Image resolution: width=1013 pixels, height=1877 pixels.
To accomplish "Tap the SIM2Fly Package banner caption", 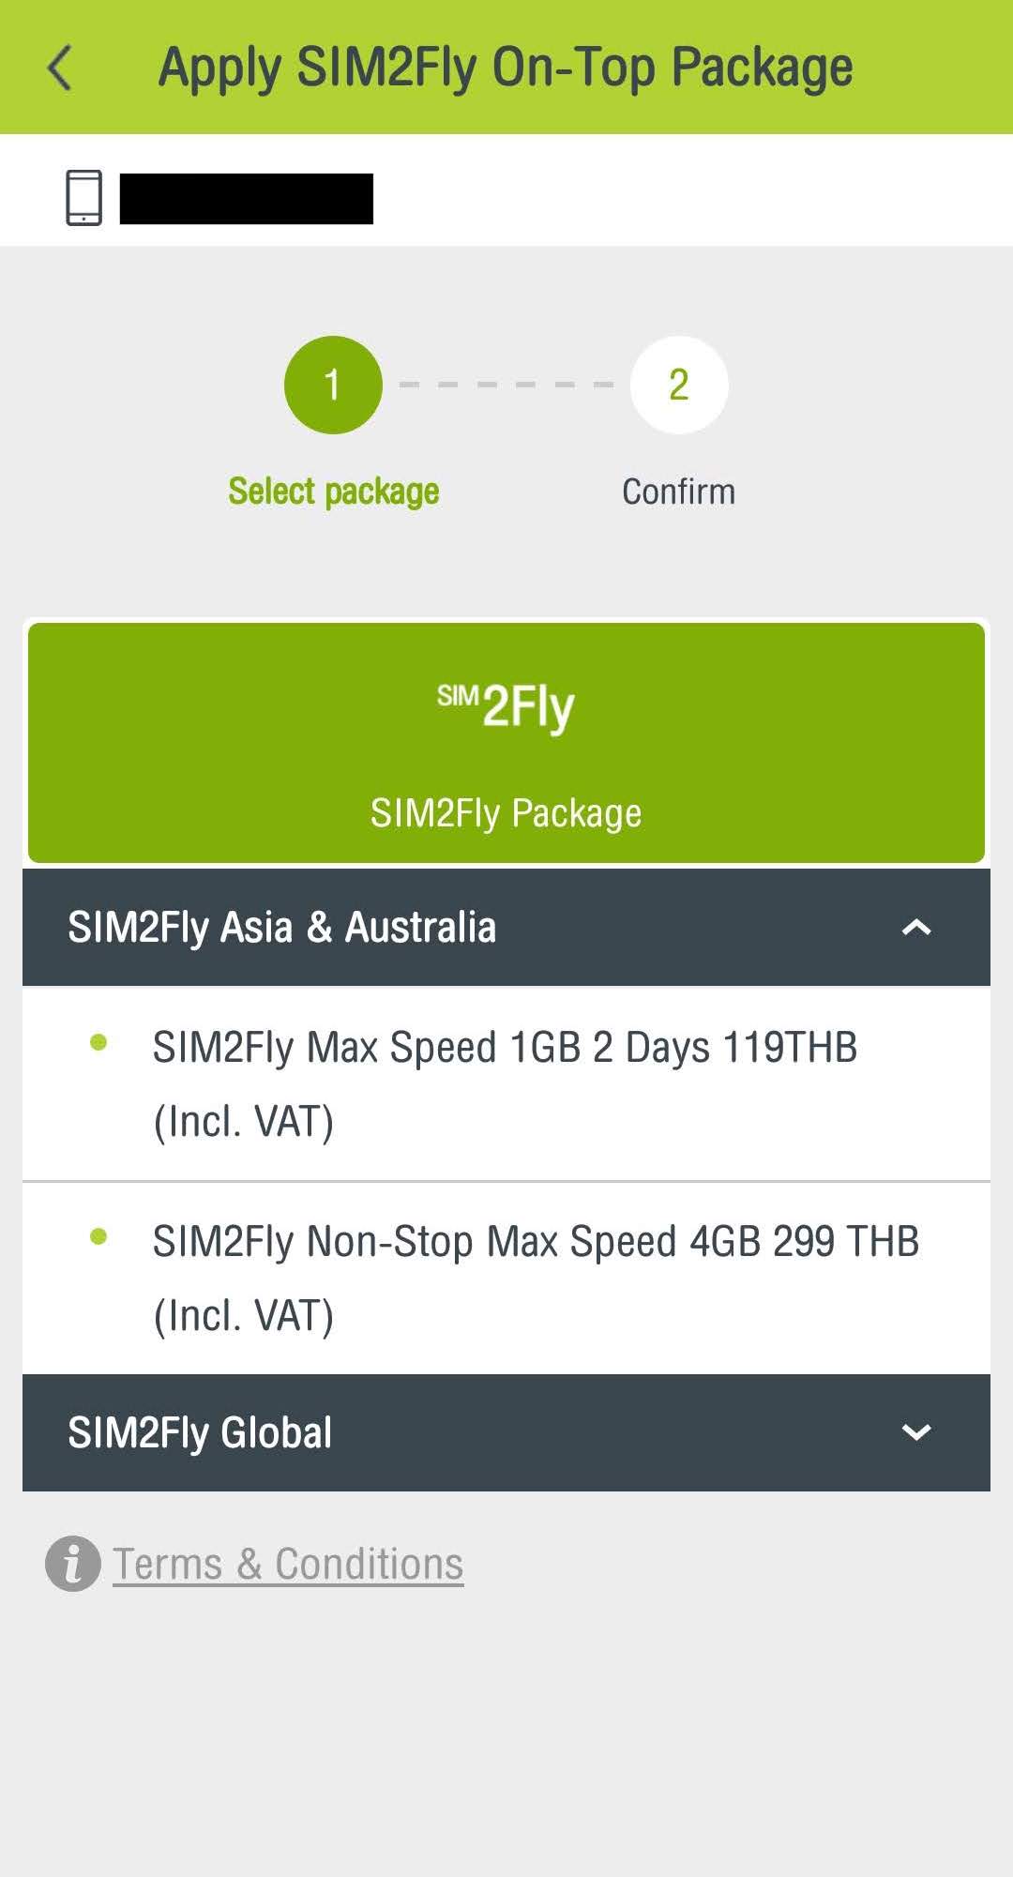I will (x=506, y=813).
